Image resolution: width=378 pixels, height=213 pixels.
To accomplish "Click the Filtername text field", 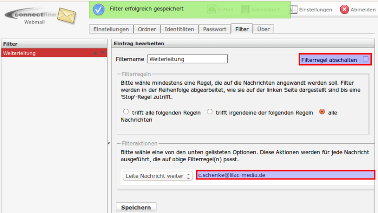I will pos(188,59).
